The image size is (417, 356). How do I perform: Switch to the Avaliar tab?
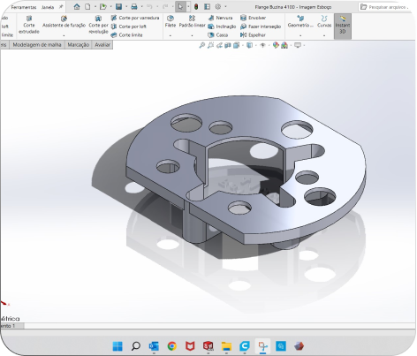coord(102,45)
